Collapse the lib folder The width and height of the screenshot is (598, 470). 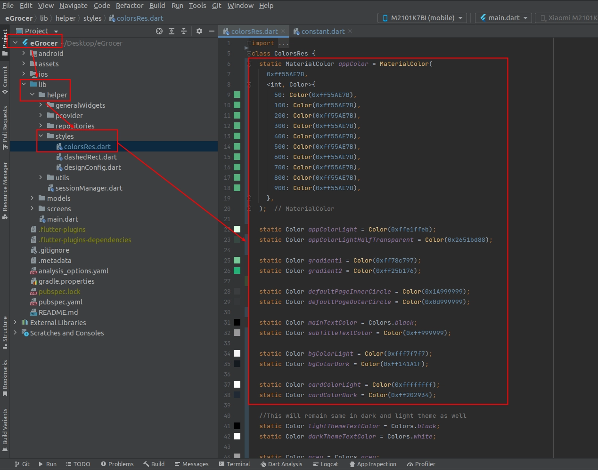coord(24,84)
